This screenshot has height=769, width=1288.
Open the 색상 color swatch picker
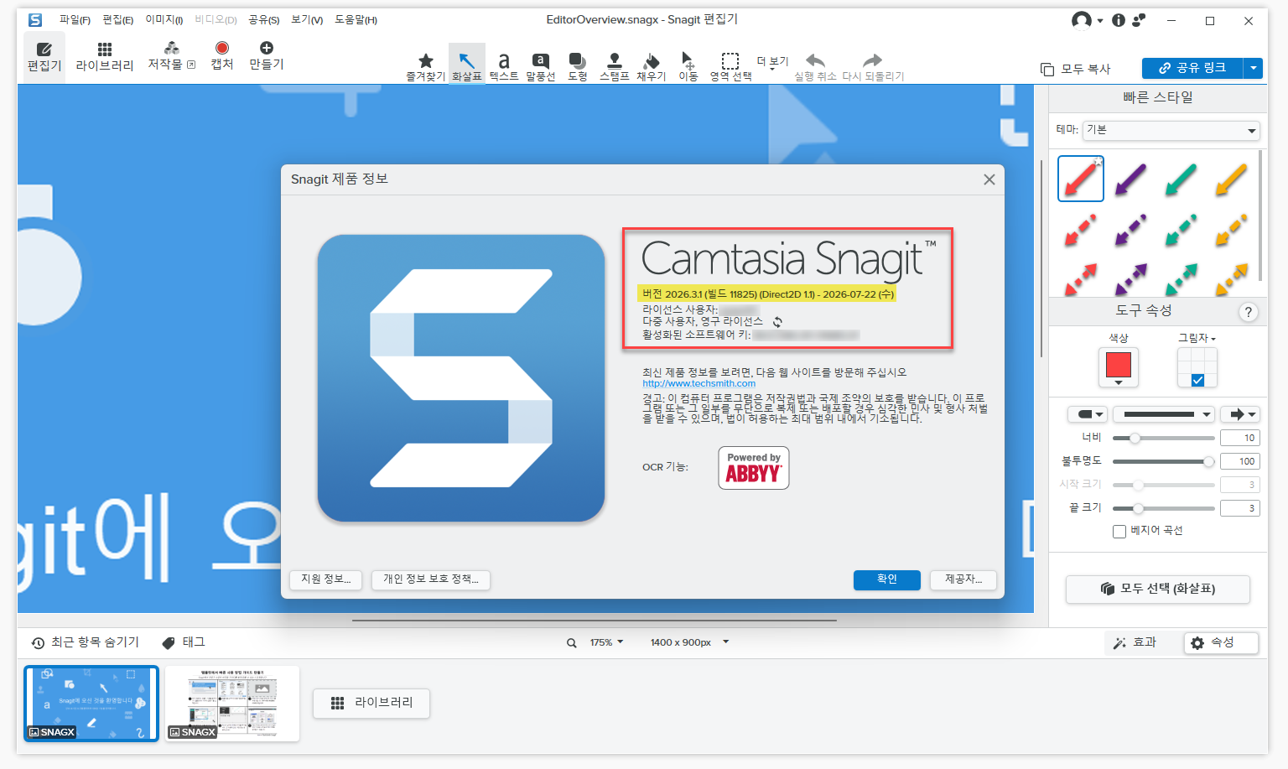click(1119, 367)
